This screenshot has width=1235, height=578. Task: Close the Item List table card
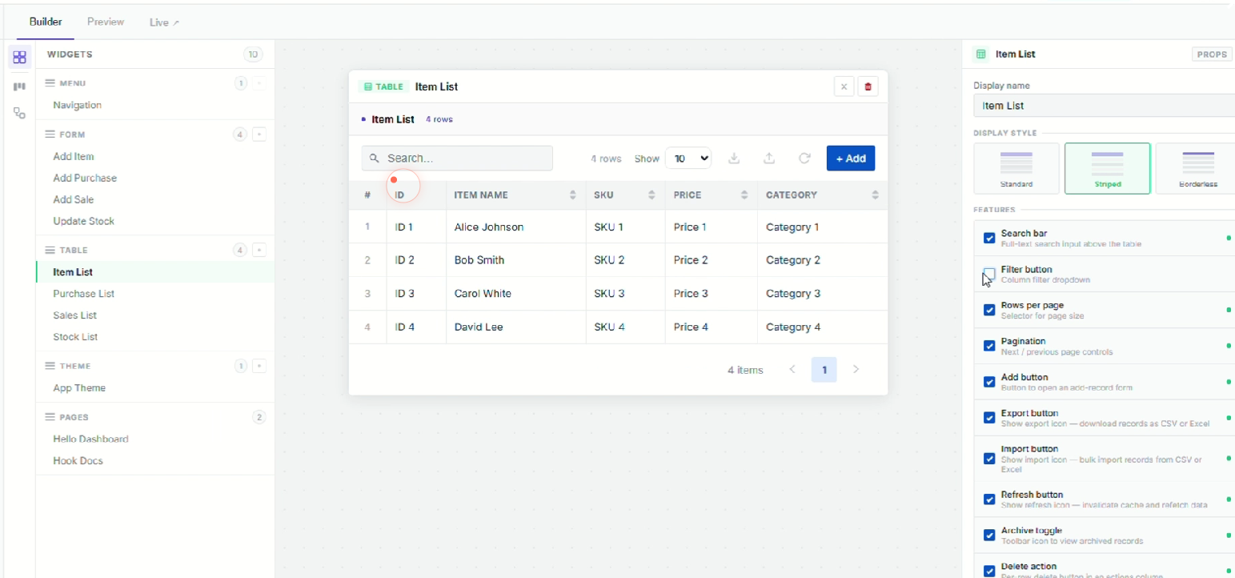point(844,86)
